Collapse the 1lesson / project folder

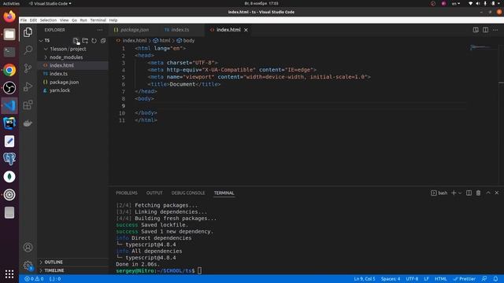coord(46,49)
